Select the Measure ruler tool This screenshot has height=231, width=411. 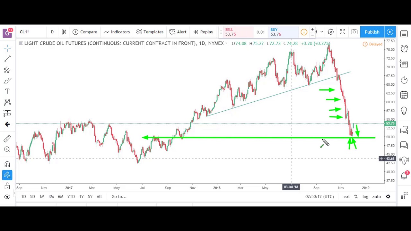[7, 139]
